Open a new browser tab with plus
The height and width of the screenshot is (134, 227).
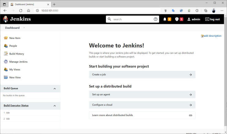pos(54,5)
